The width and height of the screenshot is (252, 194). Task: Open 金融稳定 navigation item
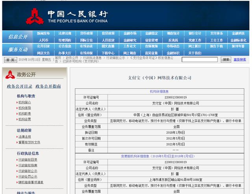point(152,34)
